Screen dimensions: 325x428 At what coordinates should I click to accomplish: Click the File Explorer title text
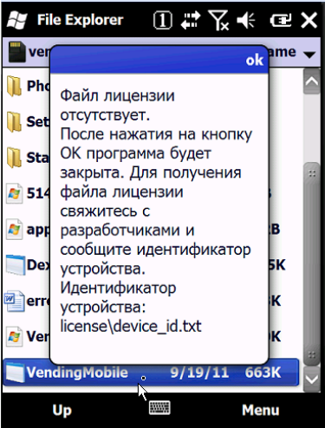(x=80, y=20)
